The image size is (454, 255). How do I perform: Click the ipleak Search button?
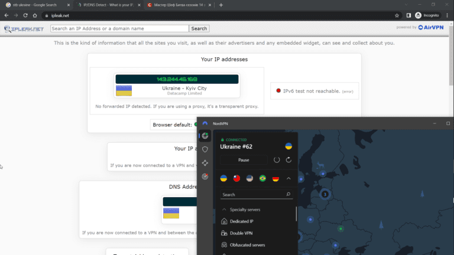(199, 28)
